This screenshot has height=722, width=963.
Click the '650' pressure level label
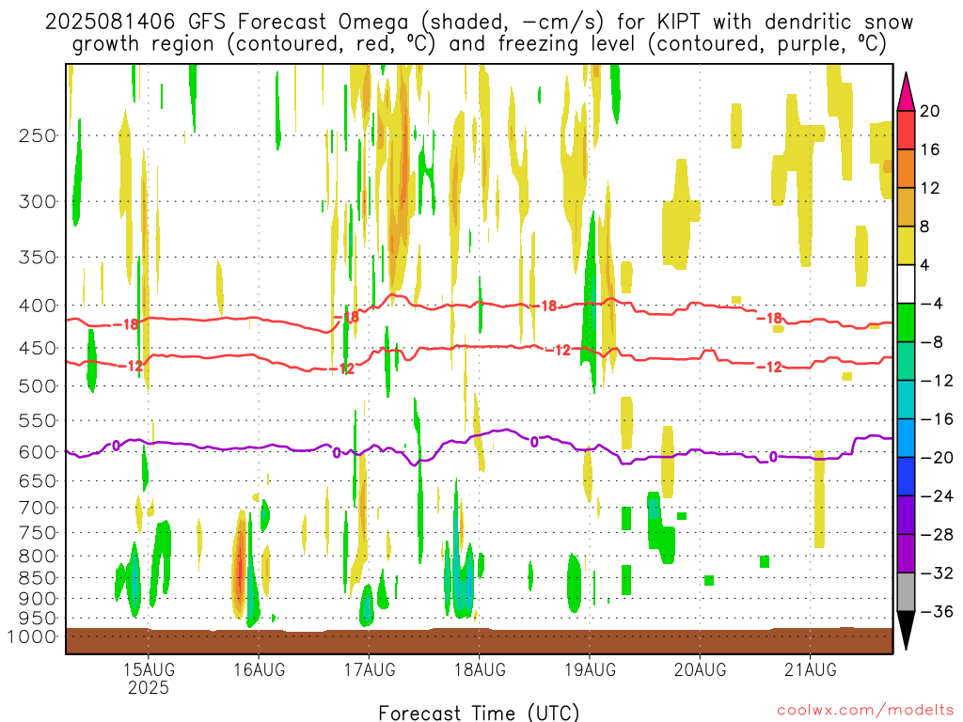coord(37,481)
